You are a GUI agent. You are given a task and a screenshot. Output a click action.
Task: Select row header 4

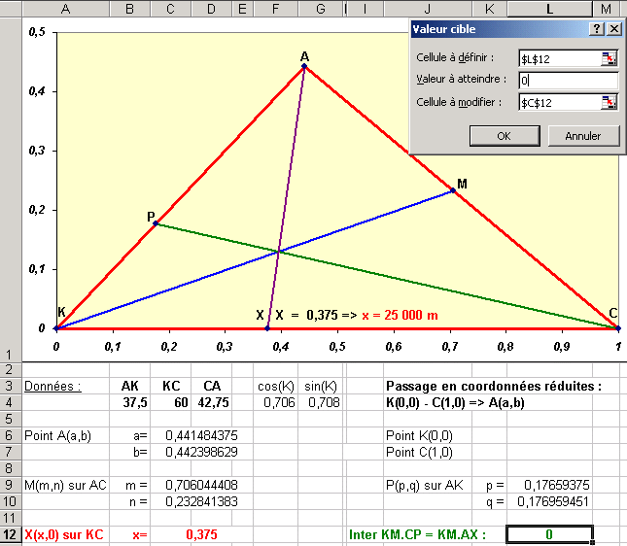pos(9,402)
